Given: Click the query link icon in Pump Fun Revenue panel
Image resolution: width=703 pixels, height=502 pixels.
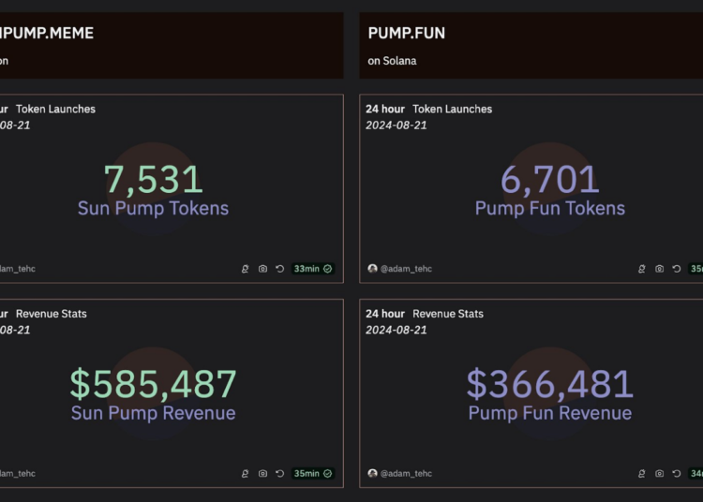Looking at the screenshot, I should [642, 473].
